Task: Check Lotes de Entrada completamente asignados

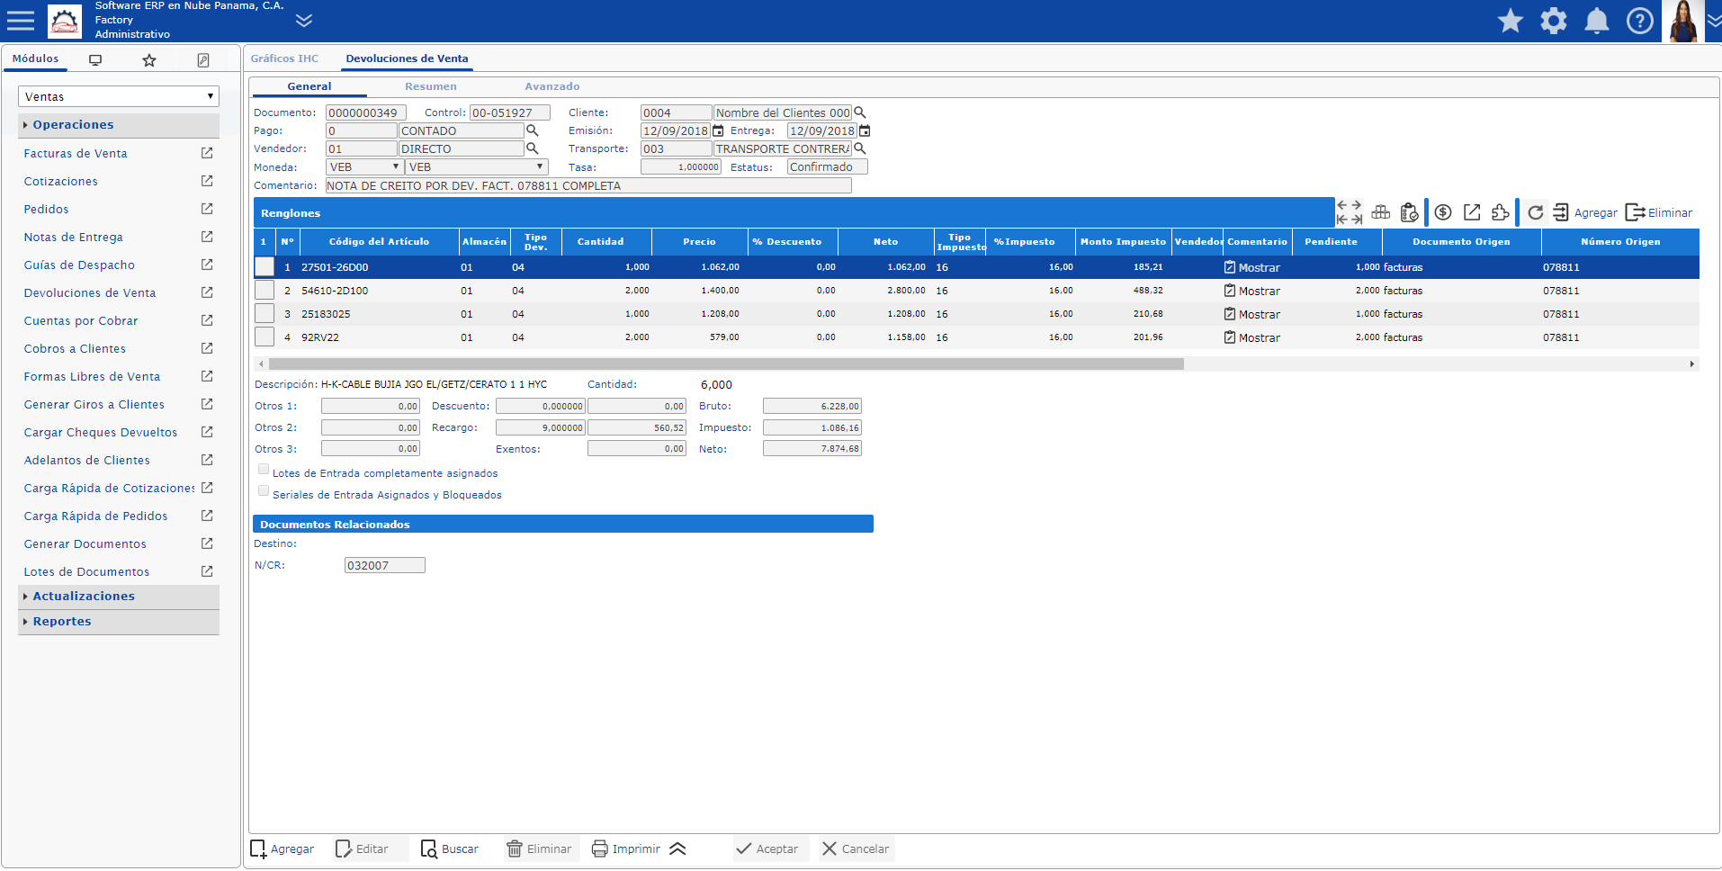Action: click(x=264, y=470)
